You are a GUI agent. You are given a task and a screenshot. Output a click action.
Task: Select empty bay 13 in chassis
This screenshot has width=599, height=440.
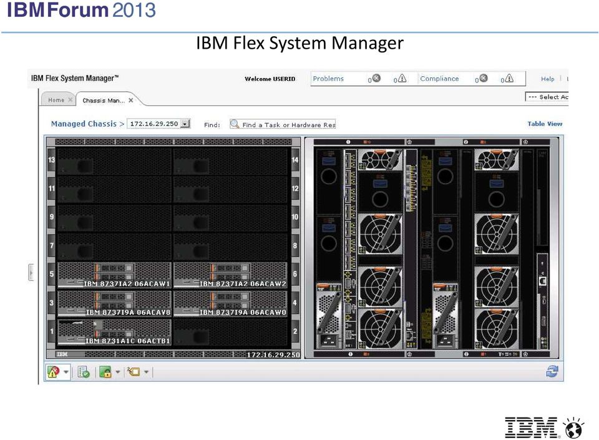114,161
